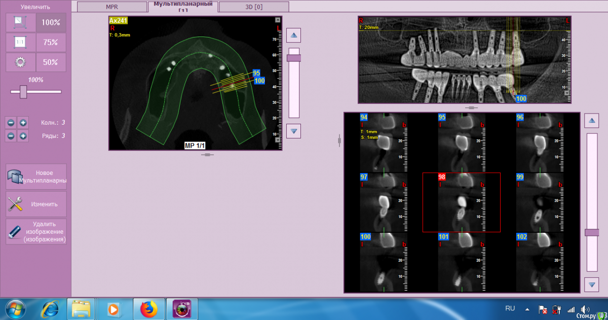Image resolution: width=608 pixels, height=320 pixels.
Task: Increase column count with the Колн. plus button
Action: pos(23,123)
